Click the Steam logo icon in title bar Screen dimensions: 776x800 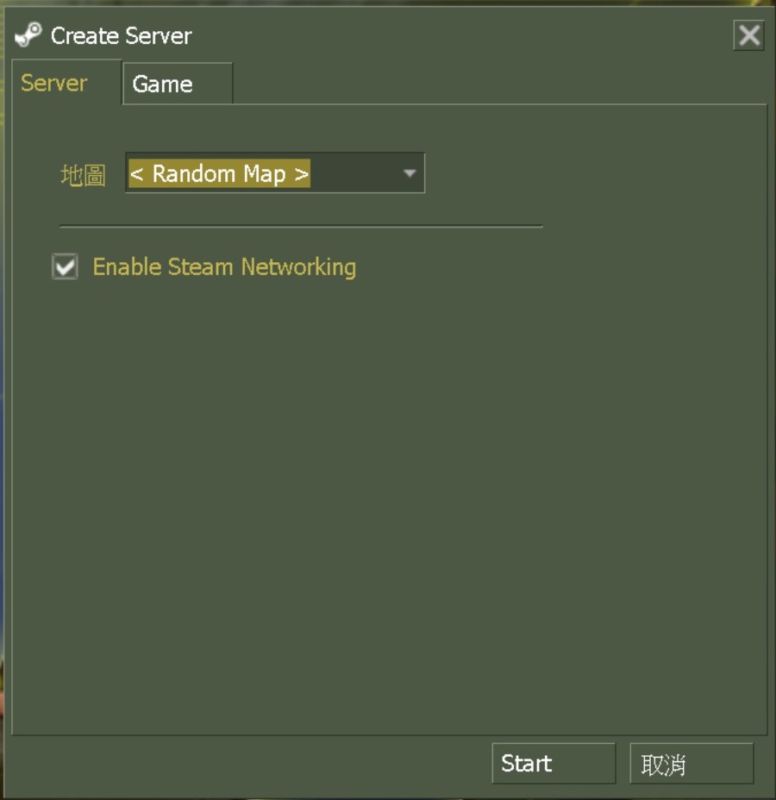click(x=28, y=34)
